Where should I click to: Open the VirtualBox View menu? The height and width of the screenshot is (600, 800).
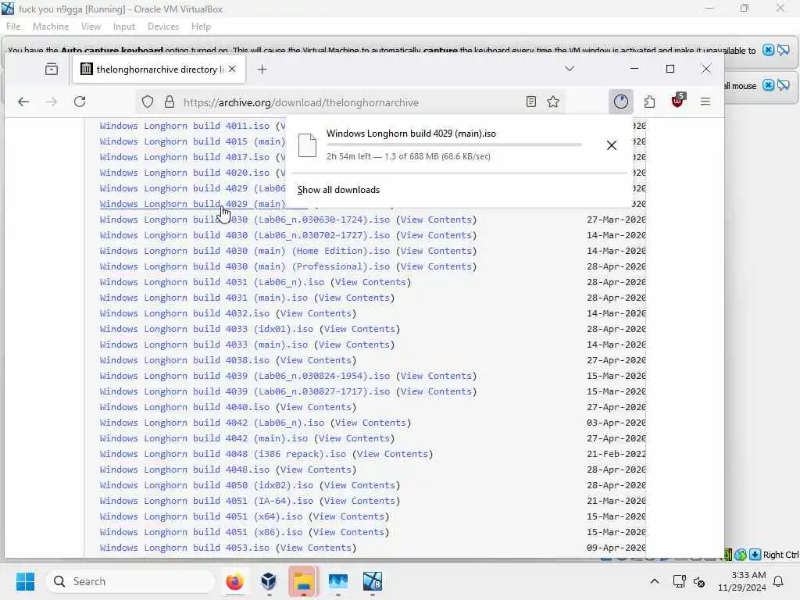click(91, 27)
